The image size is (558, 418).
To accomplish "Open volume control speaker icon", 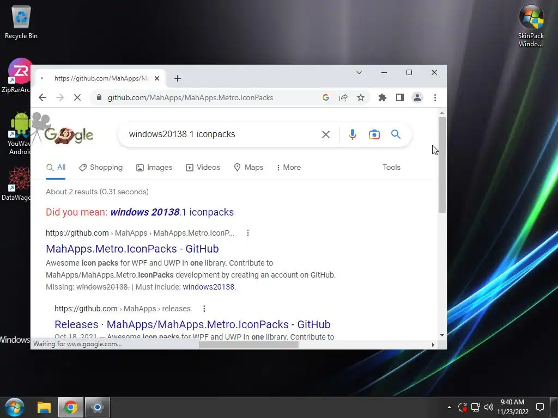I will point(489,407).
